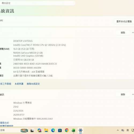Show hidden system tray icons
Image resolution: width=134 pixels, height=134 pixels.
coord(118,130)
